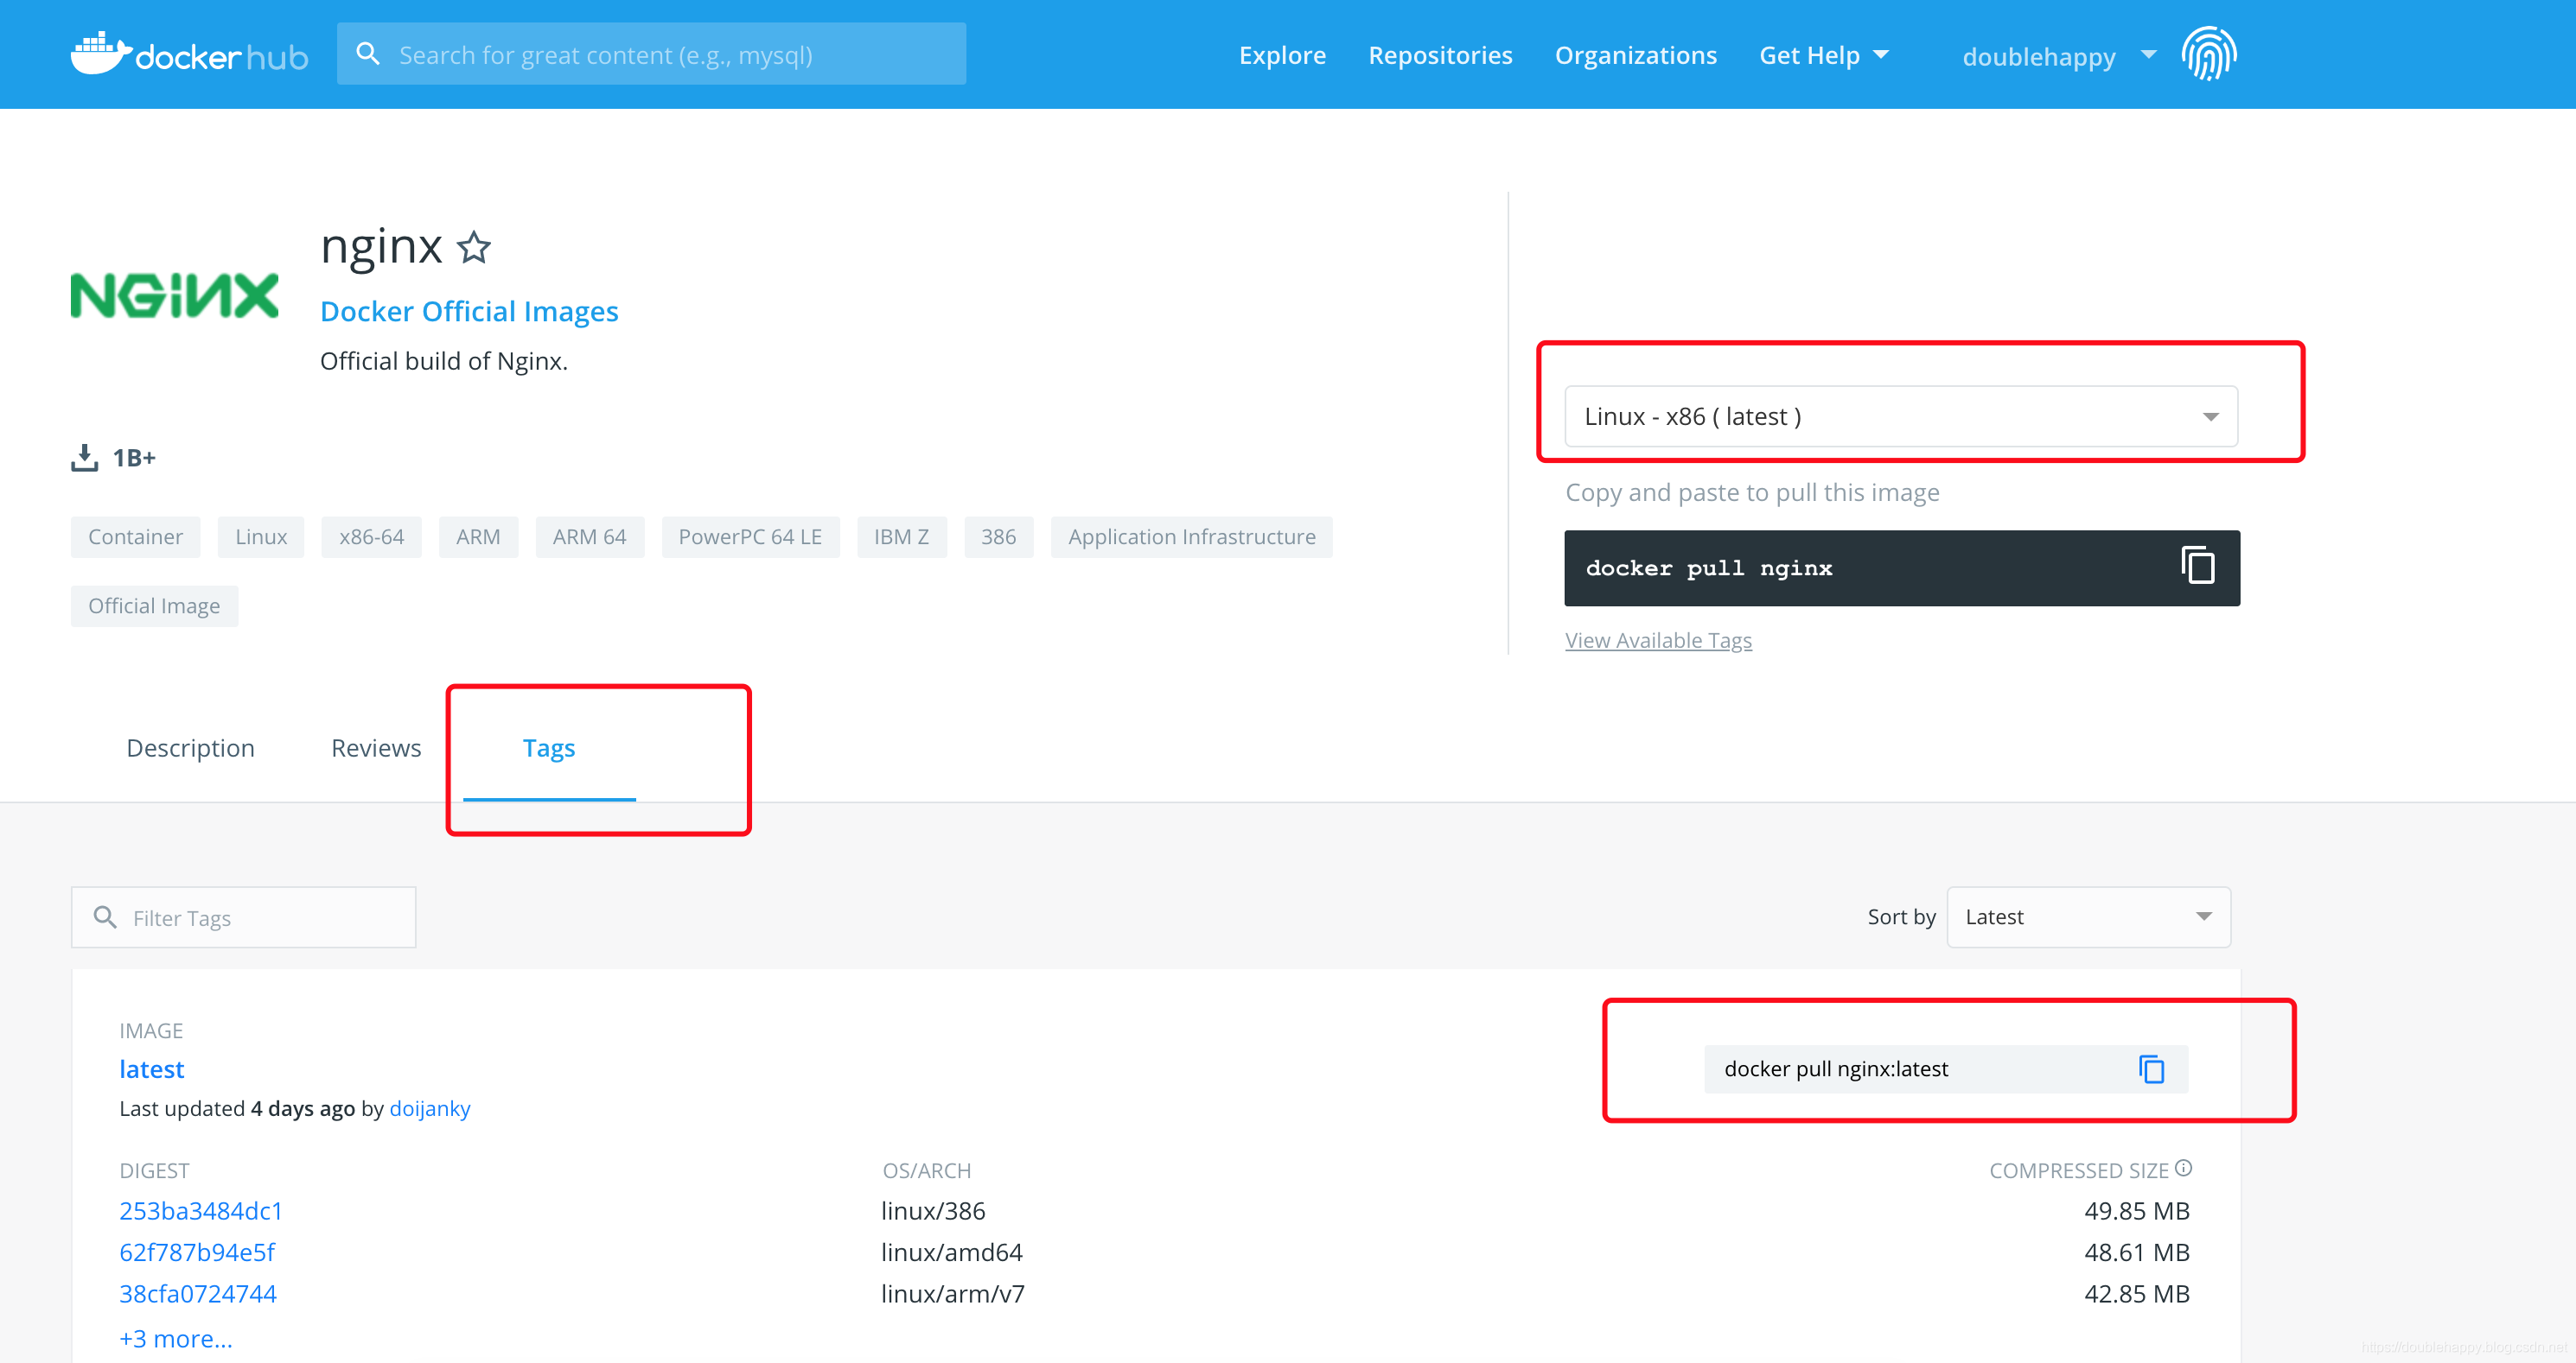Open the Linux - x86 (latest) dropdown
This screenshot has height=1363, width=2576.
[x=1900, y=415]
